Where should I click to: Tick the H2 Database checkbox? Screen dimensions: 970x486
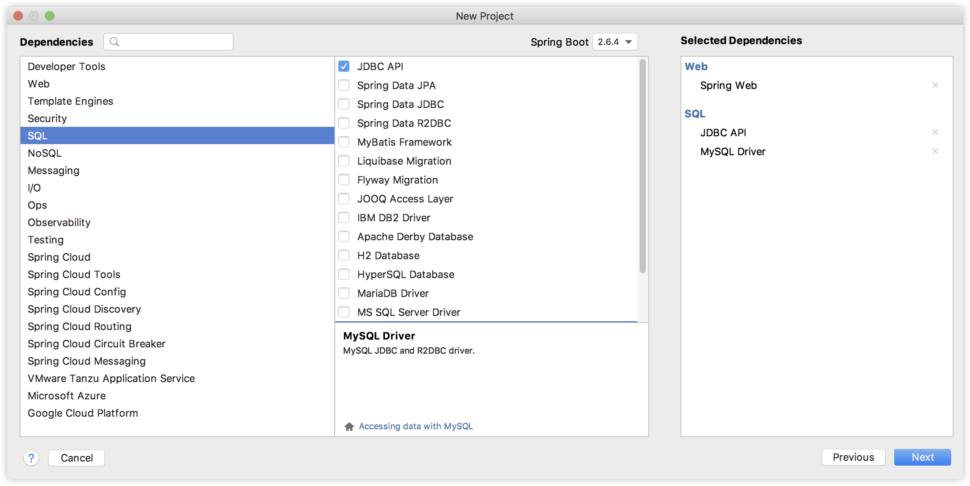(344, 255)
